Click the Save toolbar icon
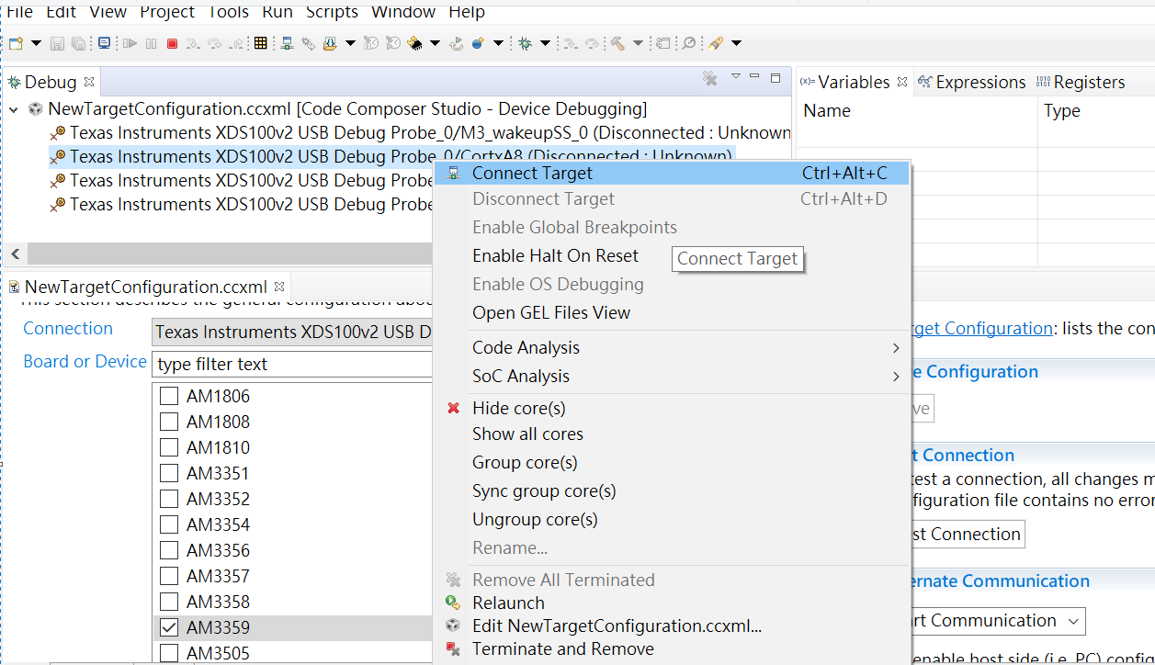1155x665 pixels. 57,43
